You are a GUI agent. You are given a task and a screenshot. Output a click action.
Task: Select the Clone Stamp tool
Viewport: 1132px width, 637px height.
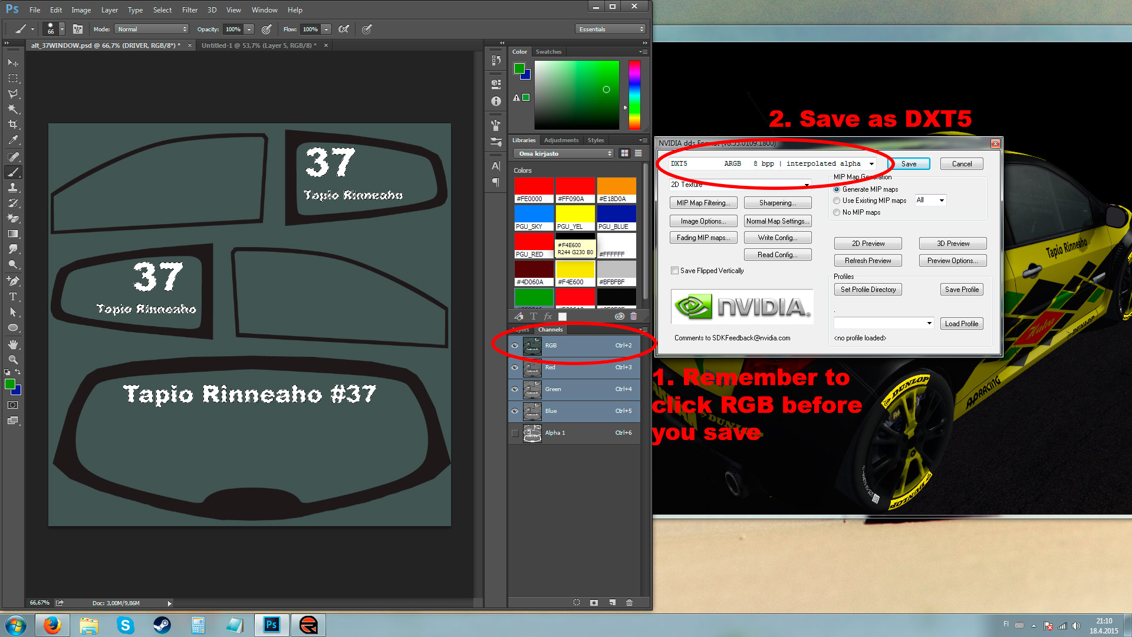click(x=13, y=188)
